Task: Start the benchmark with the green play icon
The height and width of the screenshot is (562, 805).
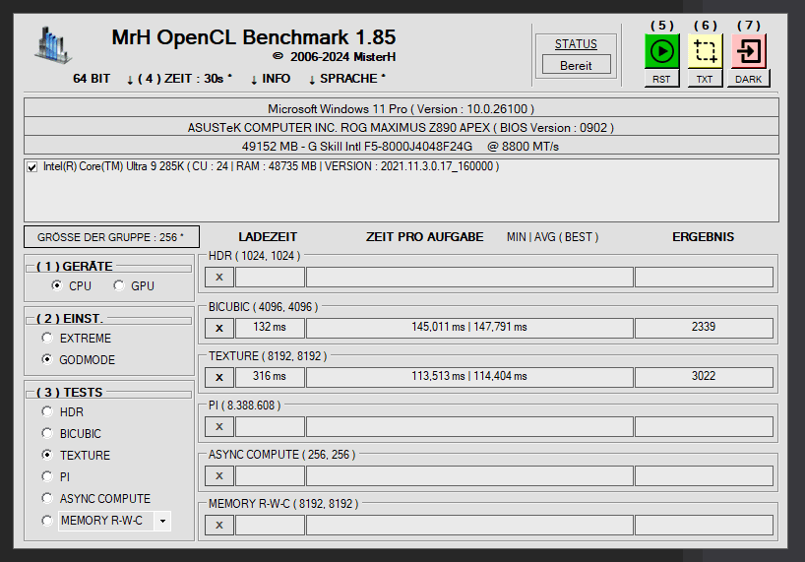Action: [x=661, y=51]
